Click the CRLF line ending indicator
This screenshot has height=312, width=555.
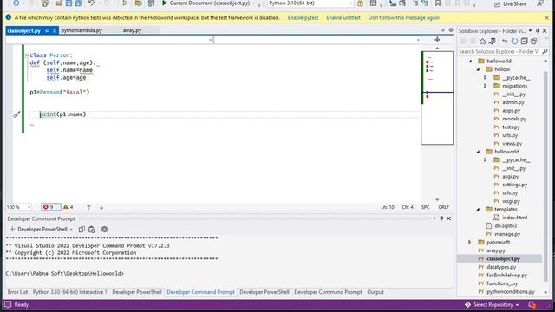click(443, 207)
